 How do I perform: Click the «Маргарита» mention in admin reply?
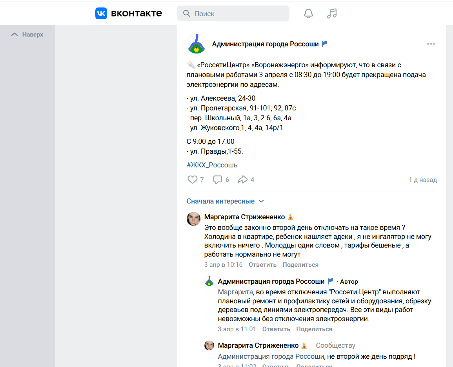(235, 292)
